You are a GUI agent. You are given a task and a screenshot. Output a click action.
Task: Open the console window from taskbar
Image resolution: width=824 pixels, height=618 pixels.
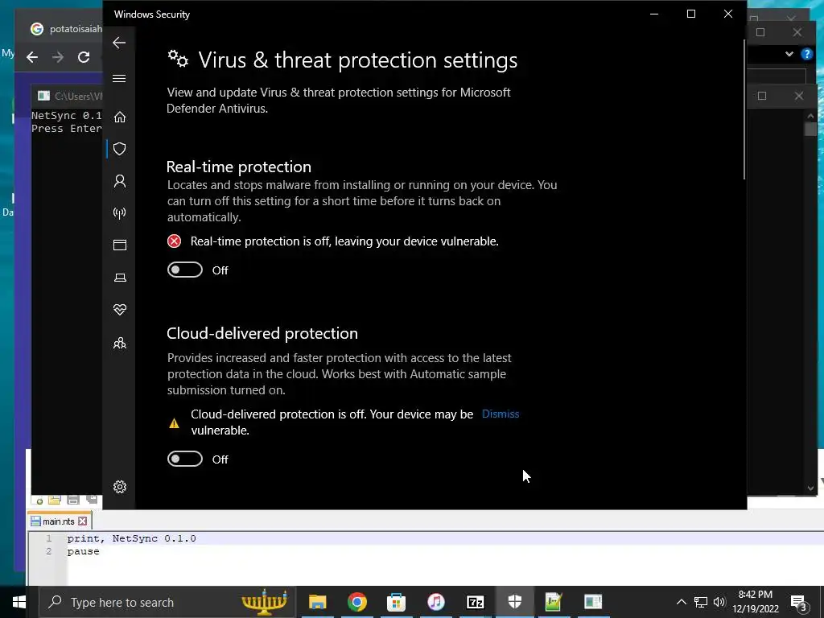(593, 602)
